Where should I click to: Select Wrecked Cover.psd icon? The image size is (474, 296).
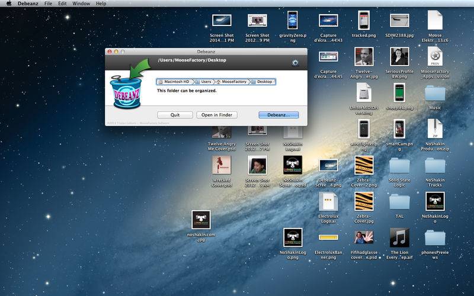click(222, 165)
